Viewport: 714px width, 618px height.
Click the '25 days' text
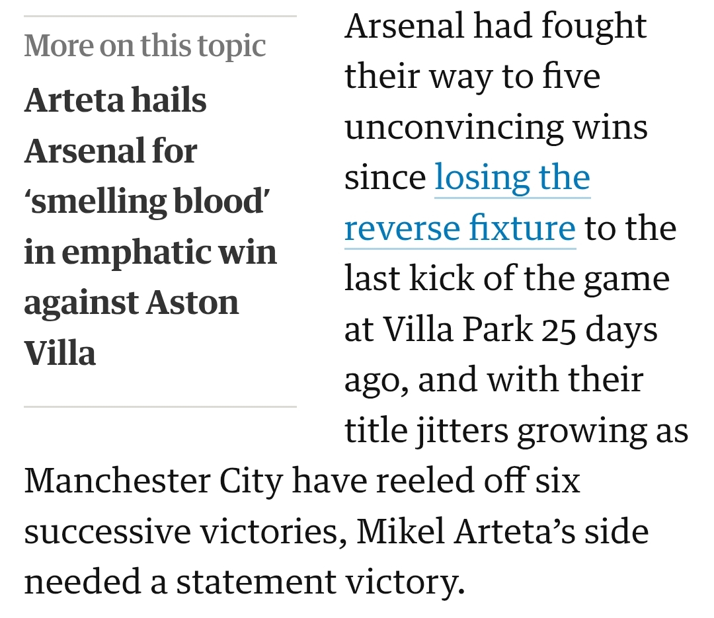600,329
